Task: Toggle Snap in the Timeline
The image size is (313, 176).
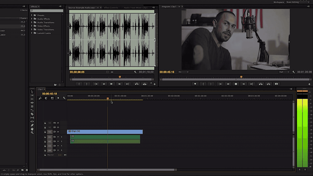Action: [x=46, y=98]
